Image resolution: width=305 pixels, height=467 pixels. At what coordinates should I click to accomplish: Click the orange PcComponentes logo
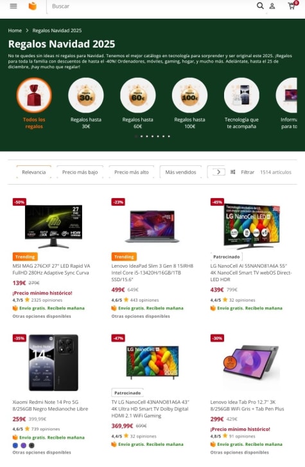point(33,6)
